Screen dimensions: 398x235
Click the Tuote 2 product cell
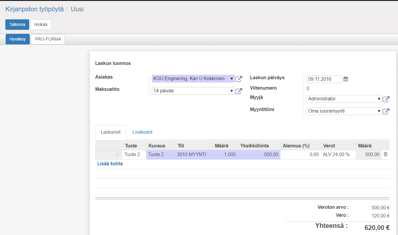point(134,155)
